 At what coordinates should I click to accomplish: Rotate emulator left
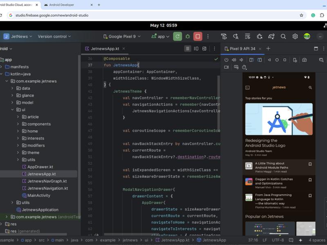click(251, 60)
